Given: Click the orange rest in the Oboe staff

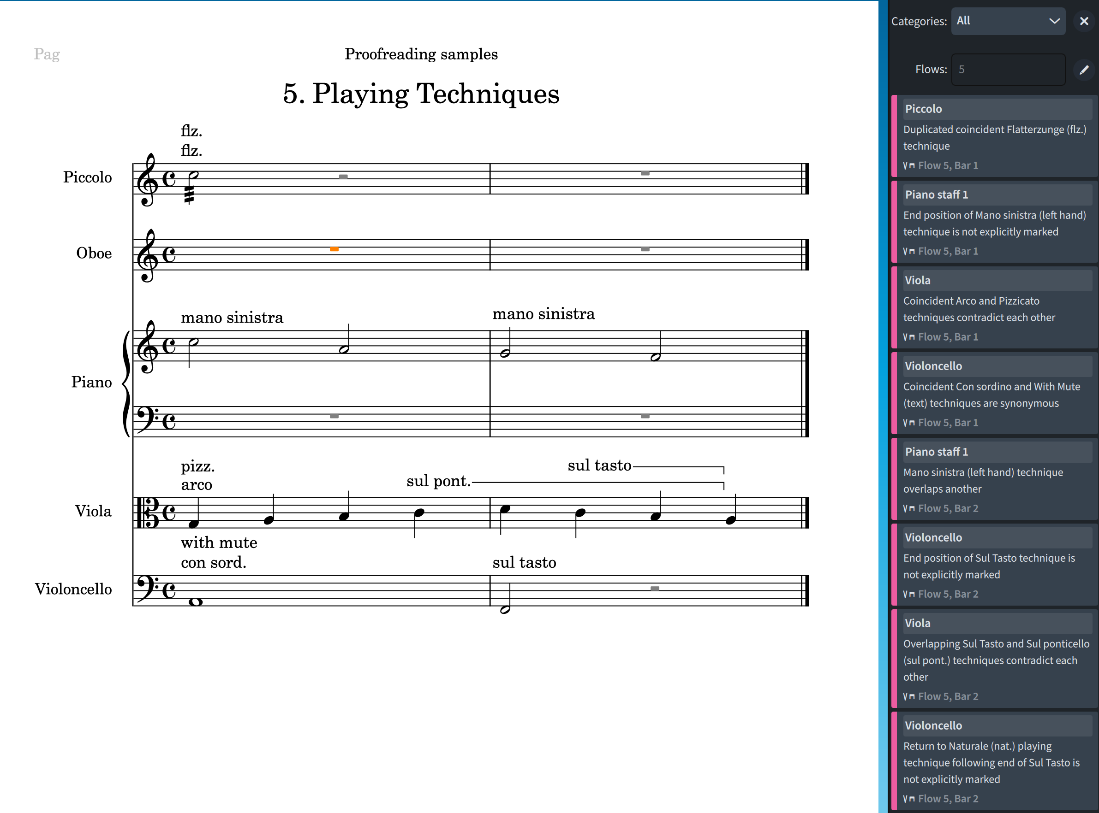Looking at the screenshot, I should [334, 249].
